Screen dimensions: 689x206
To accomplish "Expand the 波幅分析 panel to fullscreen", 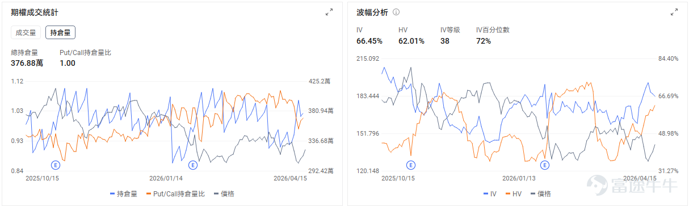I will 674,12.
